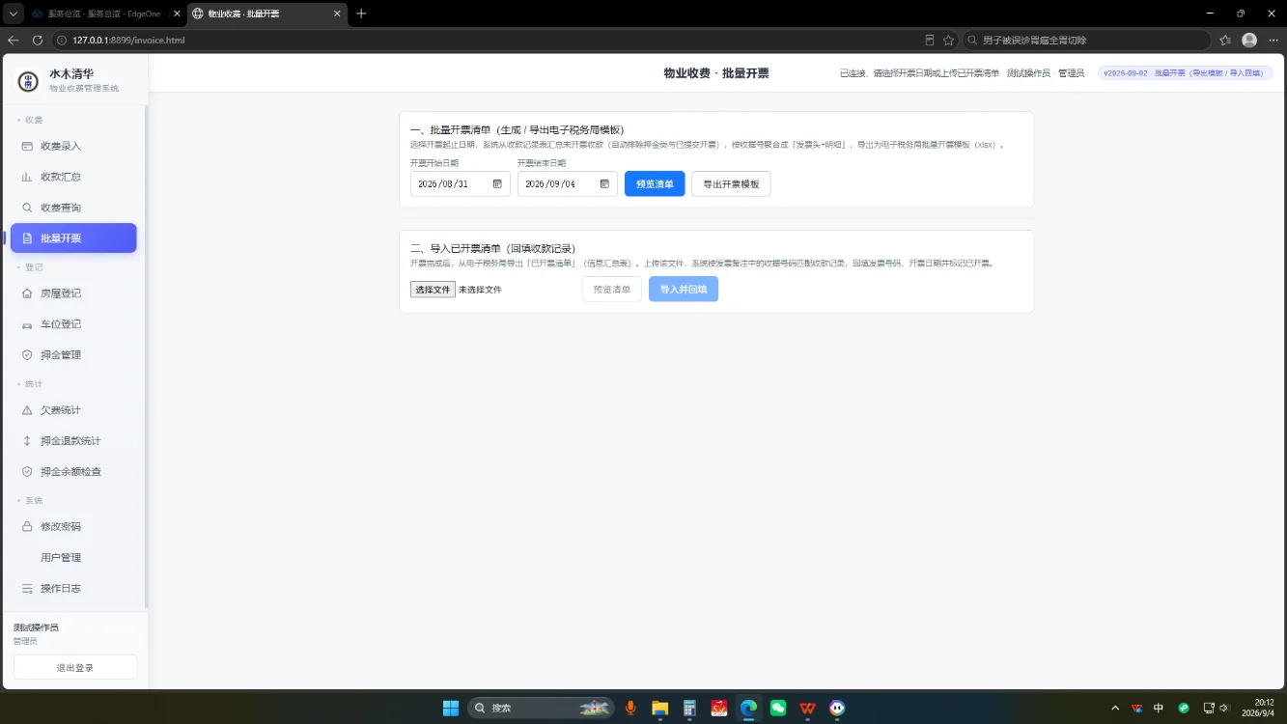Click the browser back arrow
Screen dimensions: 1287x724
14,41
